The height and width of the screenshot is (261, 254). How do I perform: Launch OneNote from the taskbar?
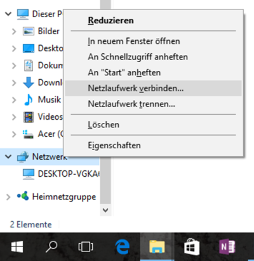pos(227,246)
